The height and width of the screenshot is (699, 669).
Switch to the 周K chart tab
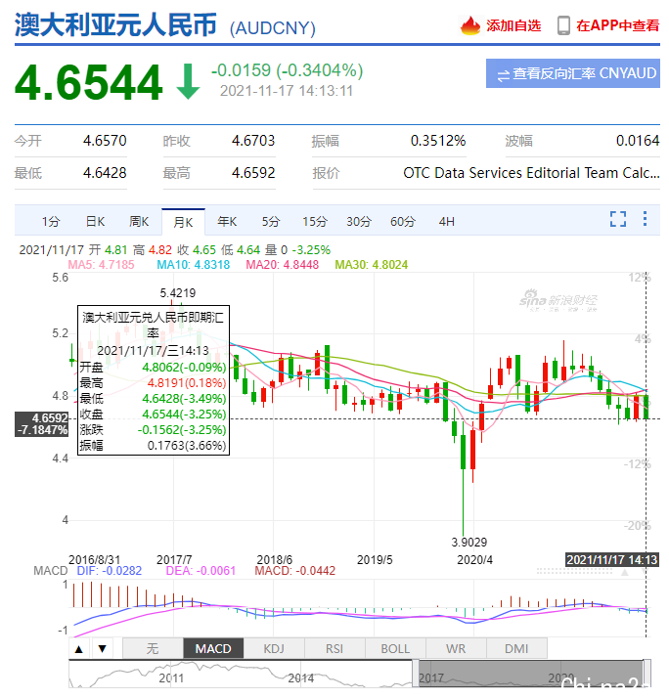139,222
